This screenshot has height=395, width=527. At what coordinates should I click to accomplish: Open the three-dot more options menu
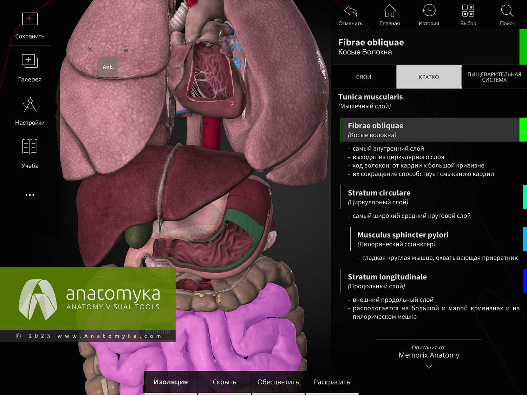pyautogui.click(x=30, y=195)
